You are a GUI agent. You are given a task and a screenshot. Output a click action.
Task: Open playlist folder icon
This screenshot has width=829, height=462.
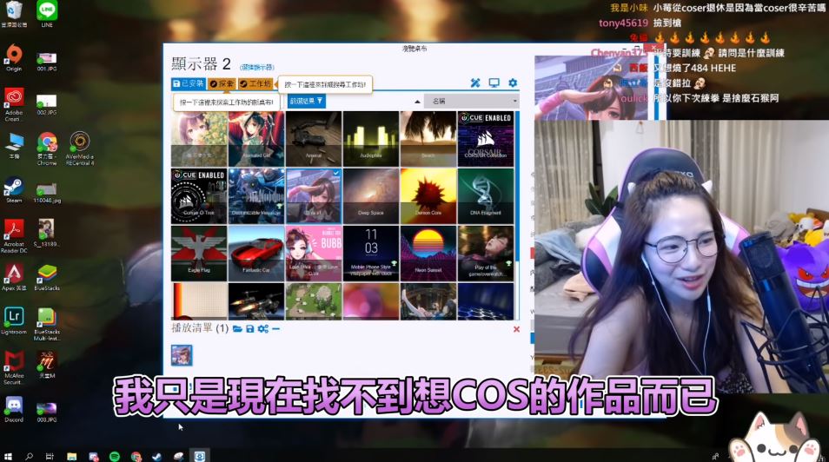point(237,329)
